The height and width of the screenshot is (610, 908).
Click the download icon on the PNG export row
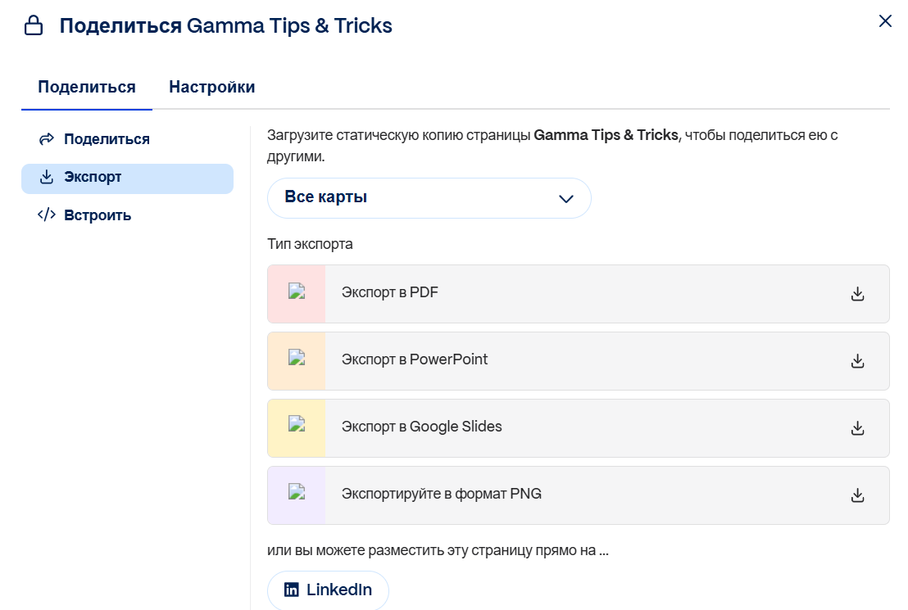point(857,495)
